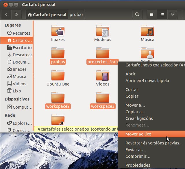The image size is (185, 169).
Task: Go forward with the right arrow button
Action: pyautogui.click(x=16, y=14)
